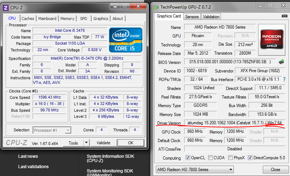This screenshot has height=176, width=290.
Task: Click the Instructions list field
Action: pyautogui.click(x=87, y=80)
